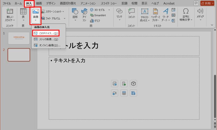This screenshot has width=217, height=130.
Task: Insert a SmartArt graphic
Action: [x=98, y=15]
